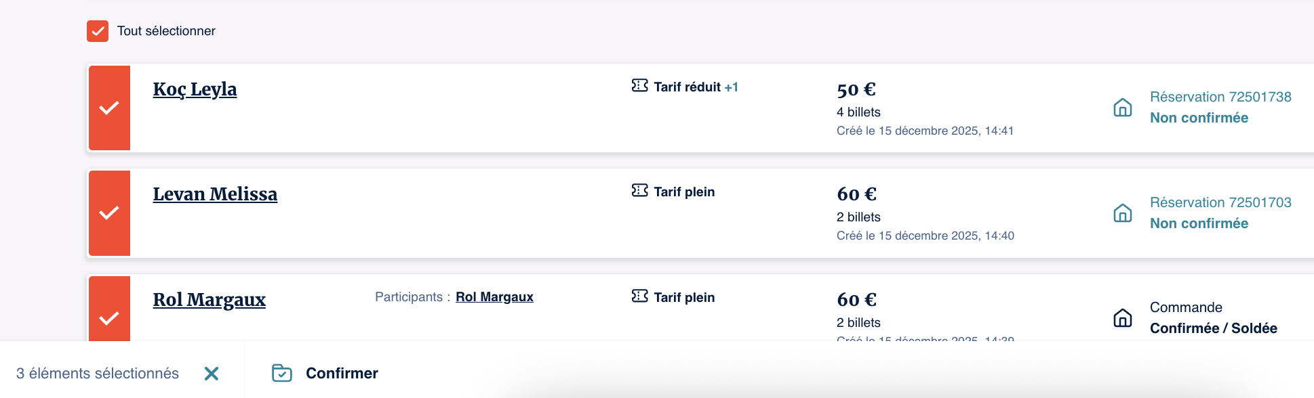Click house icon for Réservation 72501738

pos(1123,108)
